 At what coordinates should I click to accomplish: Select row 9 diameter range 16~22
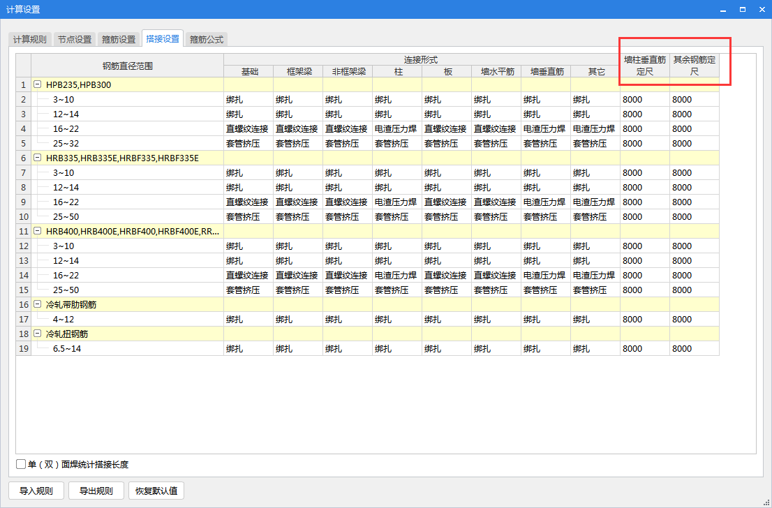(x=128, y=202)
